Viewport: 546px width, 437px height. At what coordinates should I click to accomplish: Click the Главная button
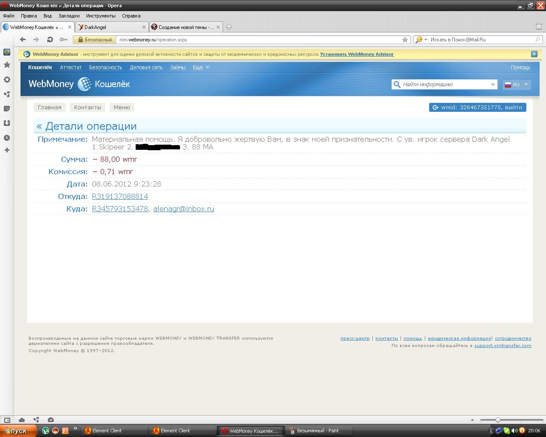[x=49, y=108]
